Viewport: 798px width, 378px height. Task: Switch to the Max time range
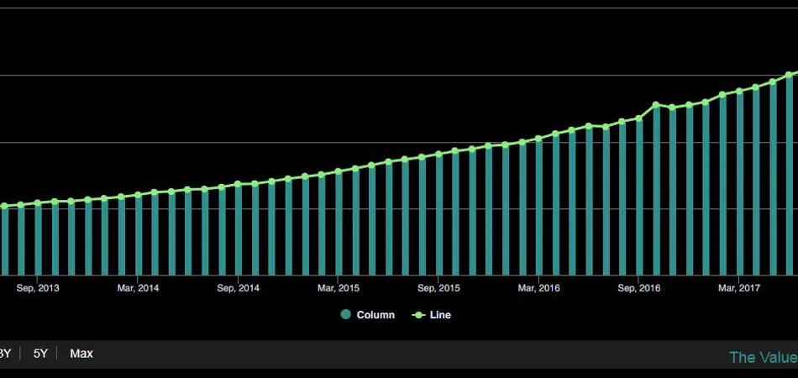click(x=81, y=354)
